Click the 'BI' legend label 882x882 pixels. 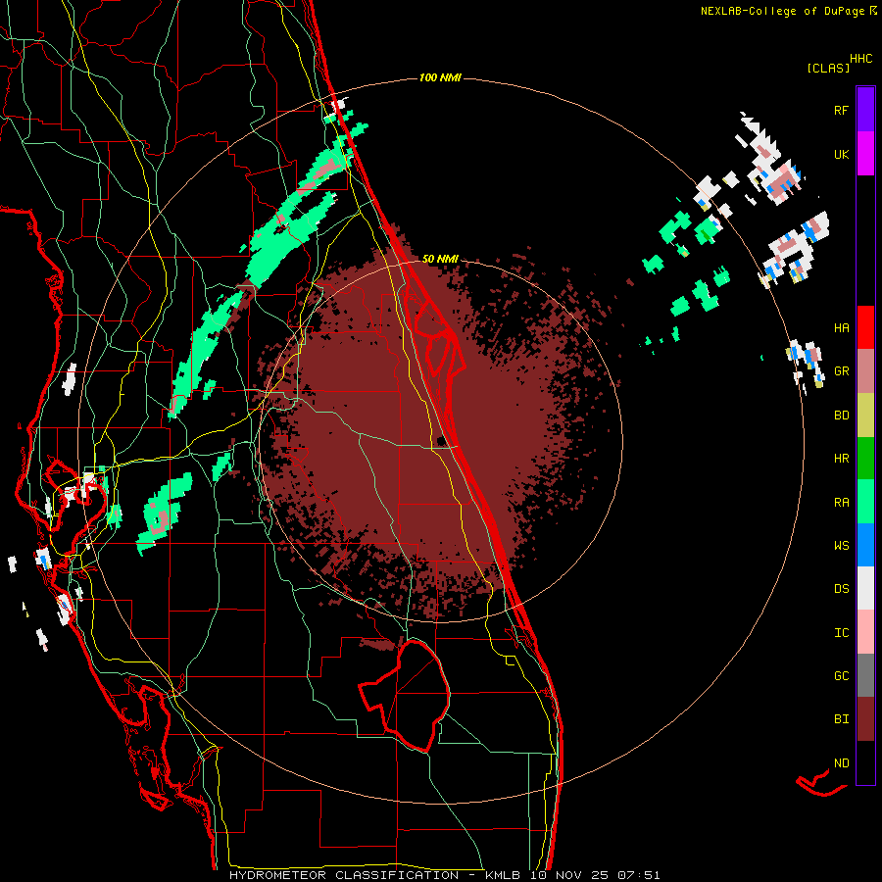click(841, 719)
